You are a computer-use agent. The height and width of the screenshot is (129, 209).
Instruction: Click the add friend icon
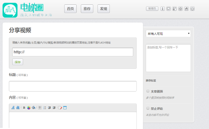(174, 9)
